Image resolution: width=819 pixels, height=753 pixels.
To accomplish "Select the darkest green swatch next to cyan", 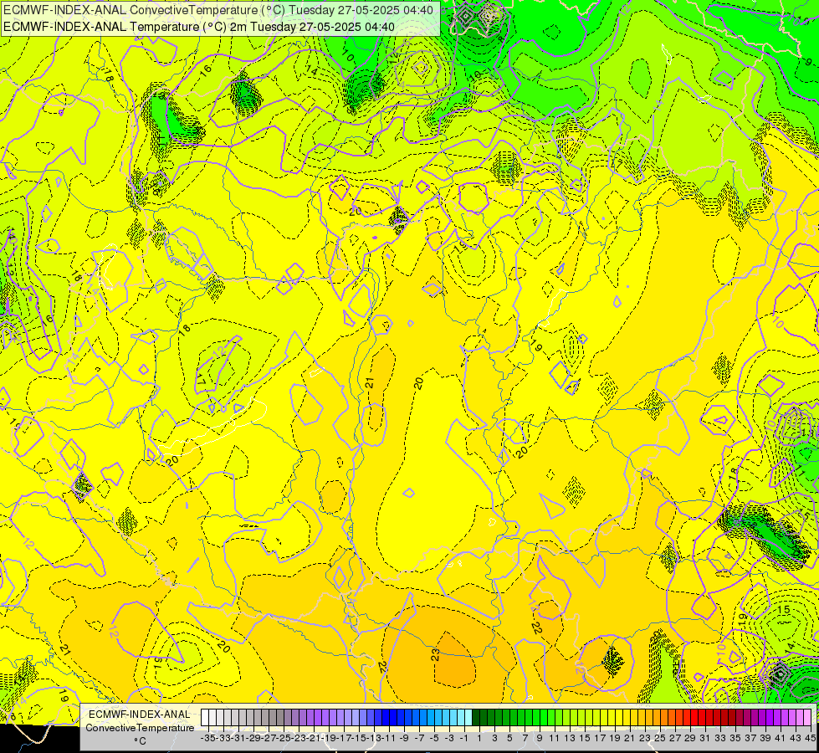I will click(x=476, y=718).
